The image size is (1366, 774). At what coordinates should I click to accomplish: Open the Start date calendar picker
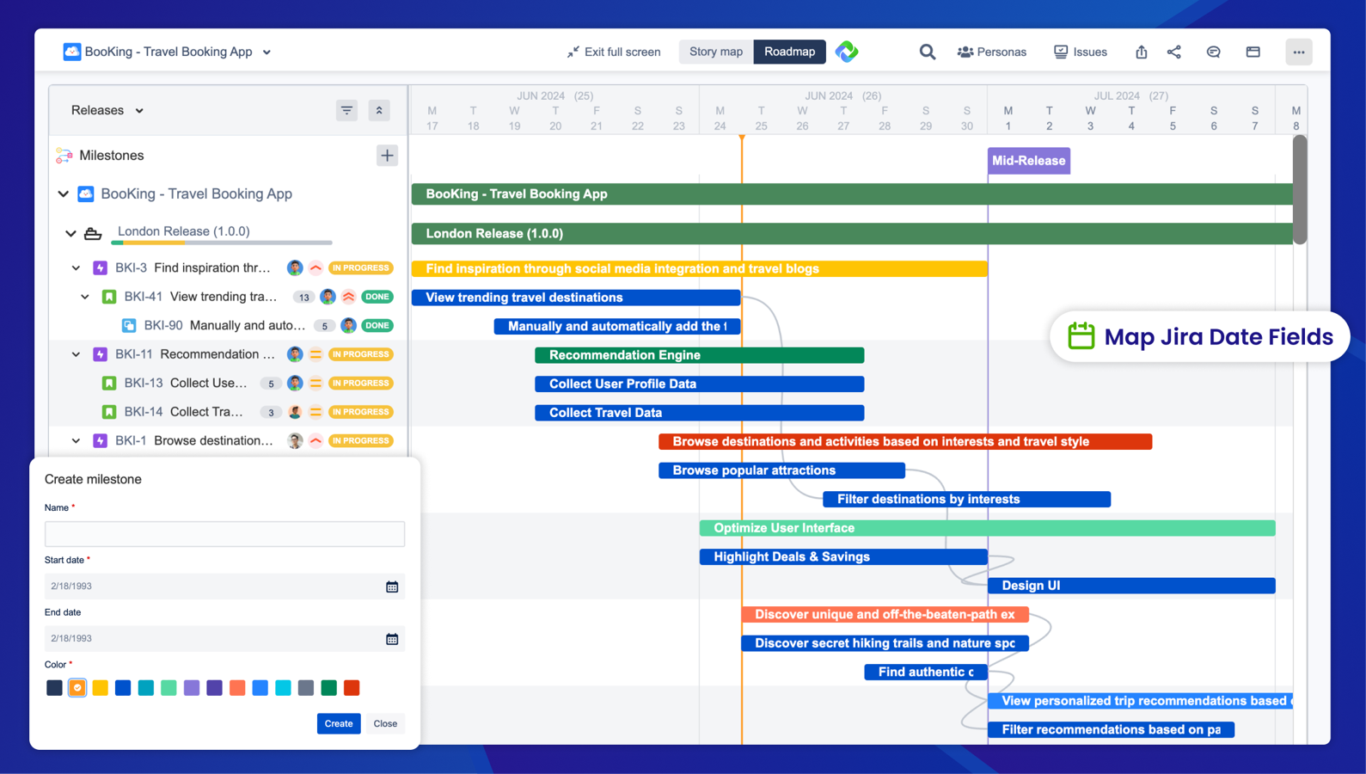[392, 587]
